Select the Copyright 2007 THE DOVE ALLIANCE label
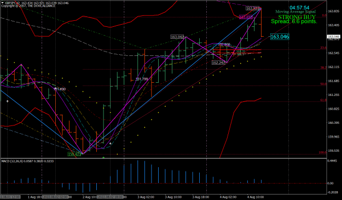This screenshot has width=342, height=200. tap(28, 6)
